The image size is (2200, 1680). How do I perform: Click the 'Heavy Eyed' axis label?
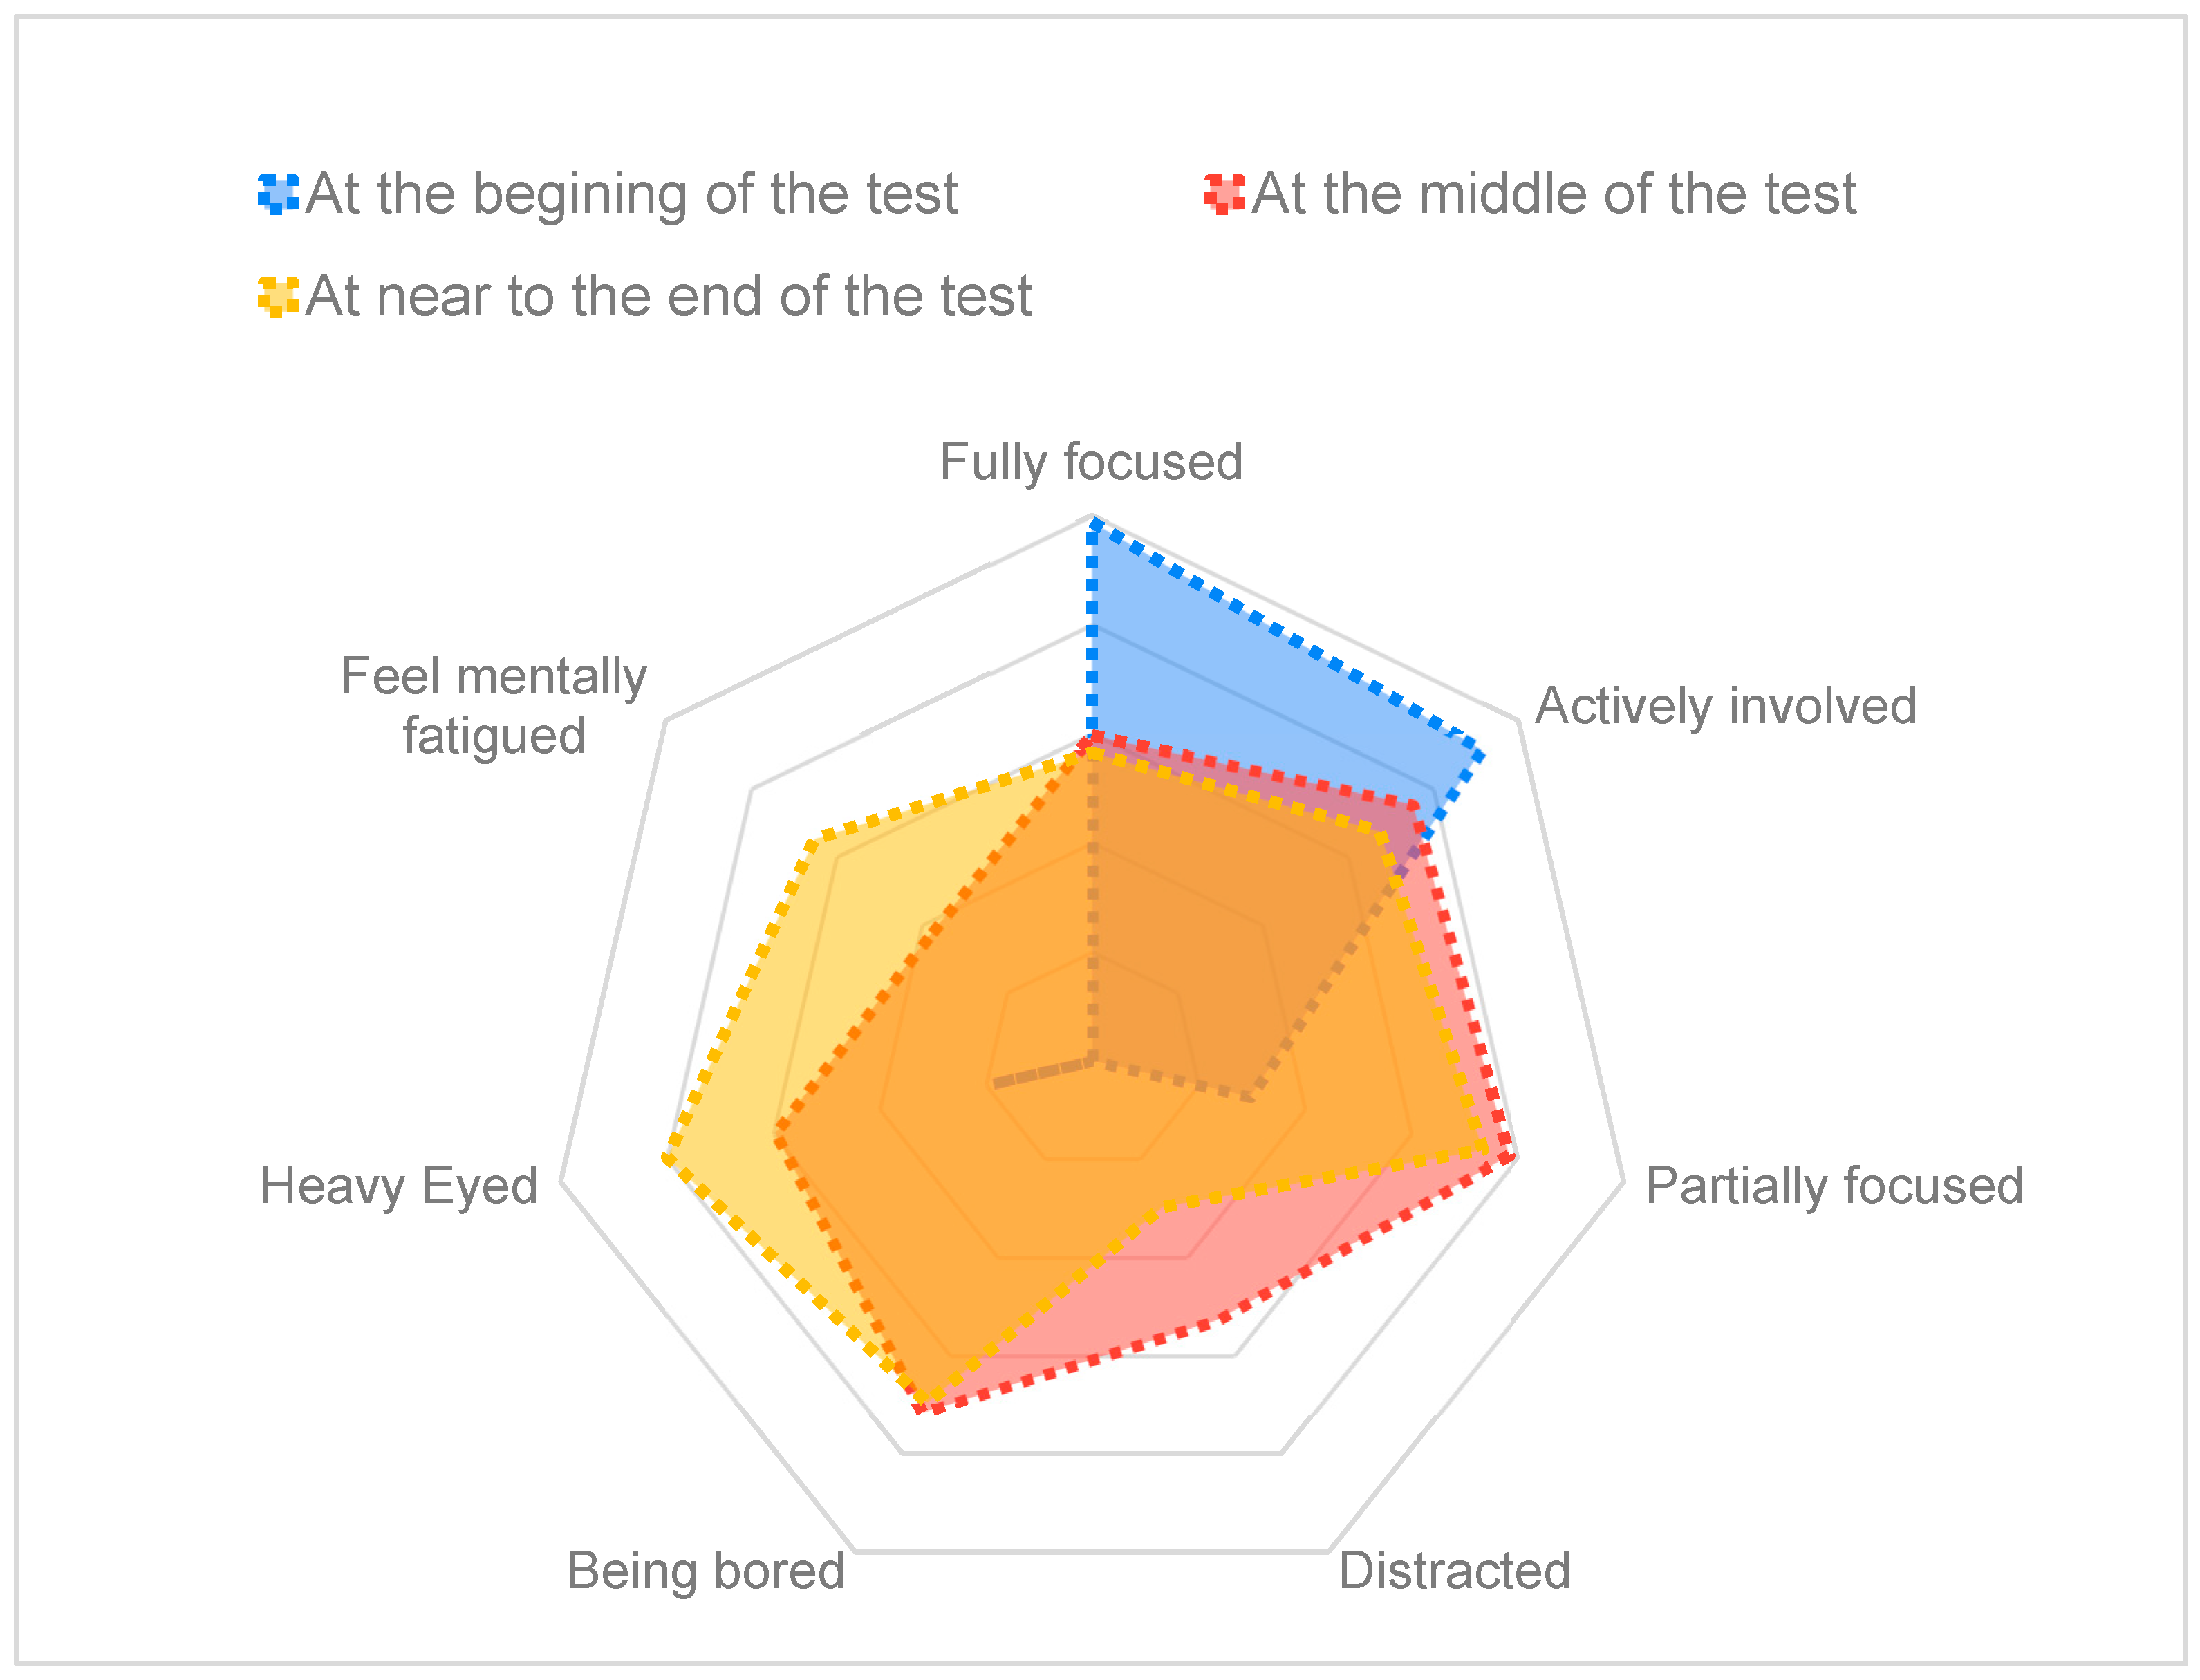point(399,1186)
